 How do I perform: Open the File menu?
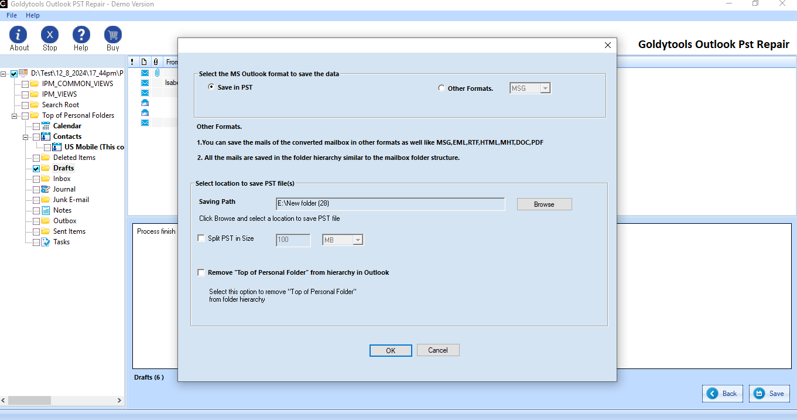[x=12, y=15]
